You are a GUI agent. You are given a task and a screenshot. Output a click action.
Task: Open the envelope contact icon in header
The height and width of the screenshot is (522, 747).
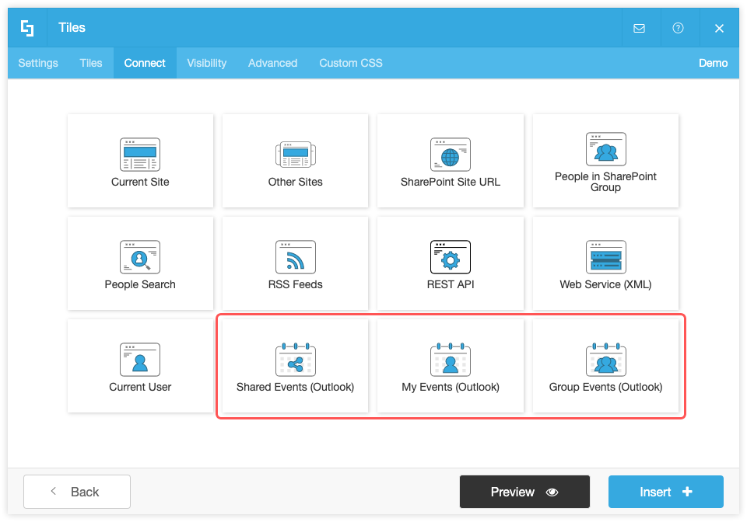tap(639, 28)
